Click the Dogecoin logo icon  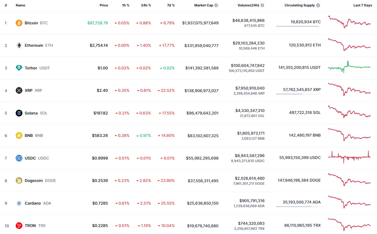(x=19, y=181)
